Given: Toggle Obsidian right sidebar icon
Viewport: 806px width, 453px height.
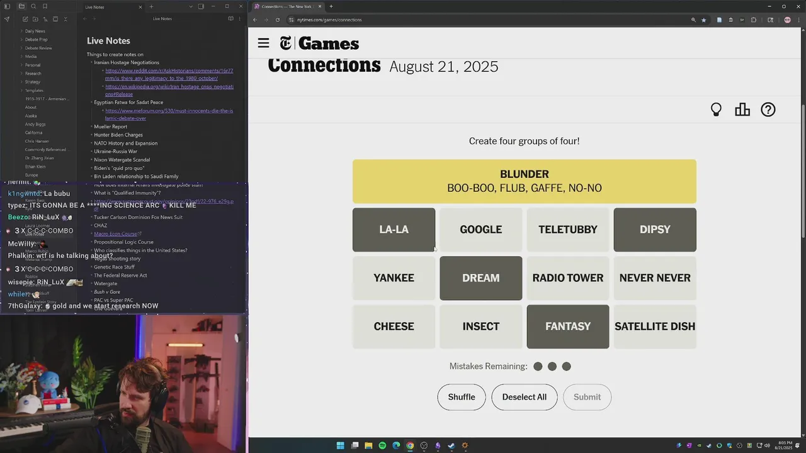Looking at the screenshot, I should [201, 6].
